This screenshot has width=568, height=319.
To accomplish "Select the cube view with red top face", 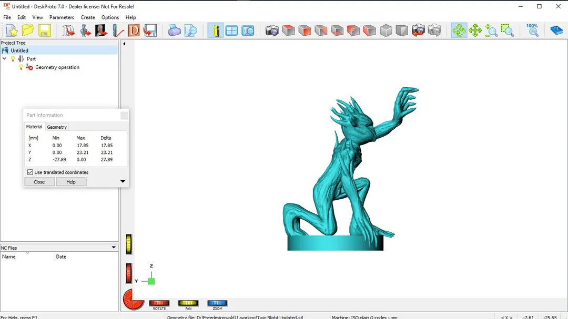I will point(288,30).
